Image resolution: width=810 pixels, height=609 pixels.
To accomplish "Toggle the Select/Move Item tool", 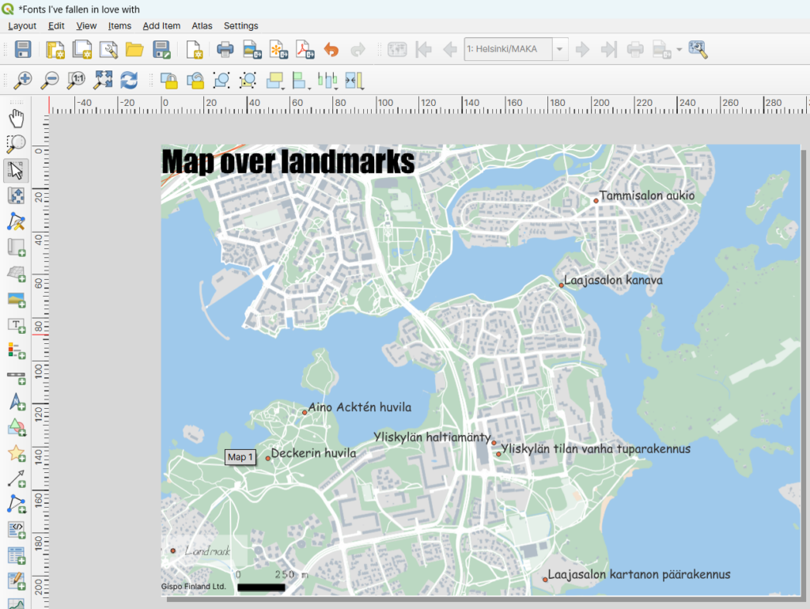I will coord(16,170).
